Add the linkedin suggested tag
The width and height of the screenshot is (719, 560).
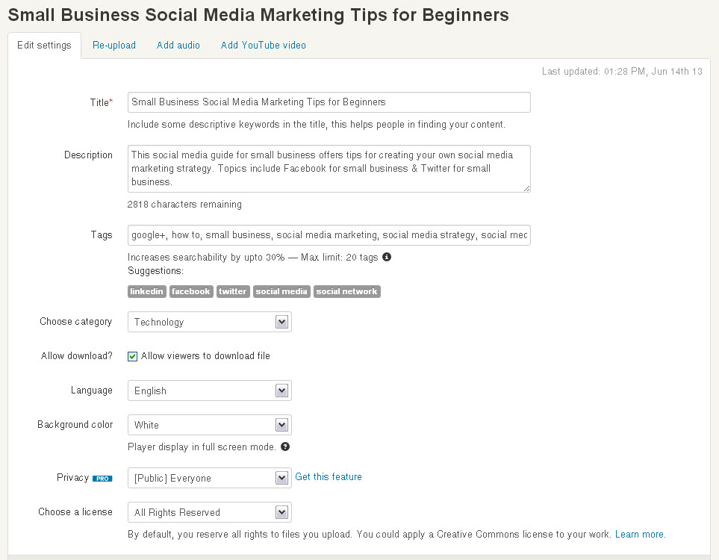(146, 292)
